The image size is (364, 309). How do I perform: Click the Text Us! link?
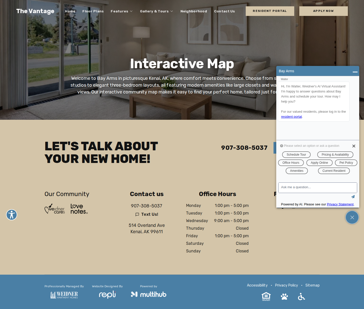[147, 214]
